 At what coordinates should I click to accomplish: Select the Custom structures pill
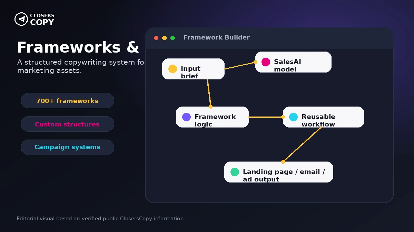(x=67, y=124)
